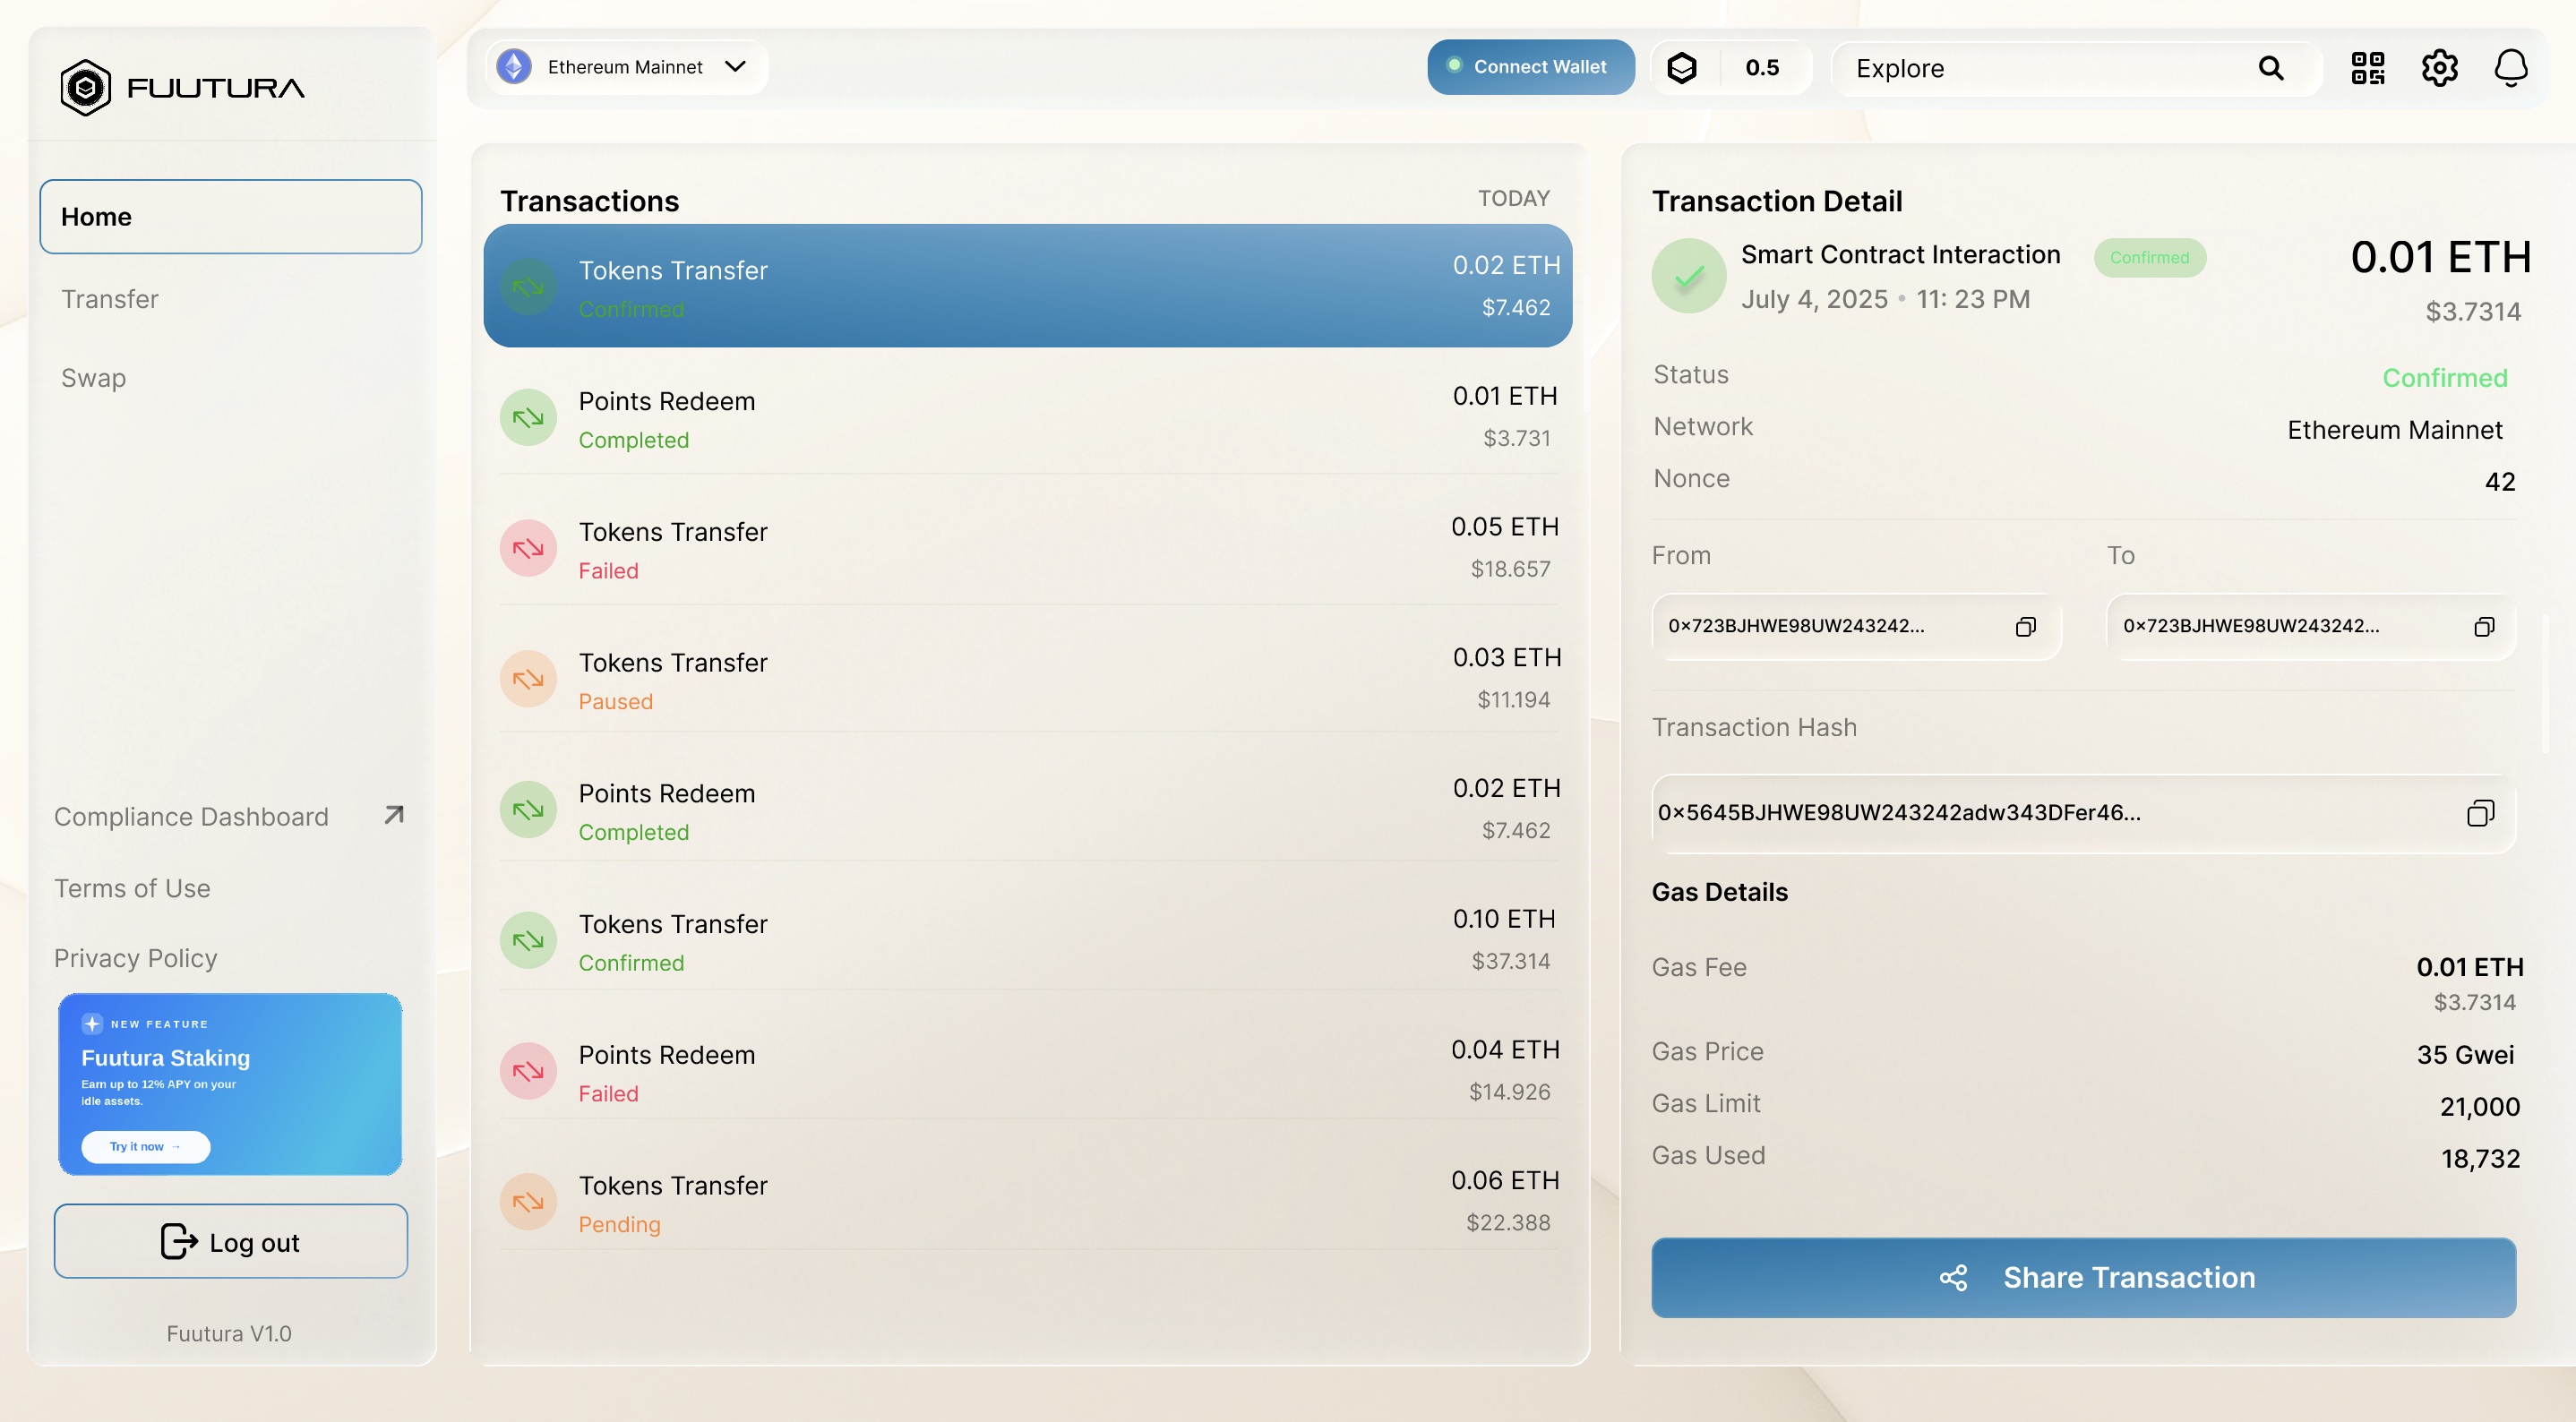This screenshot has width=2576, height=1422.
Task: Click the Share Transaction button
Action: (2083, 1278)
